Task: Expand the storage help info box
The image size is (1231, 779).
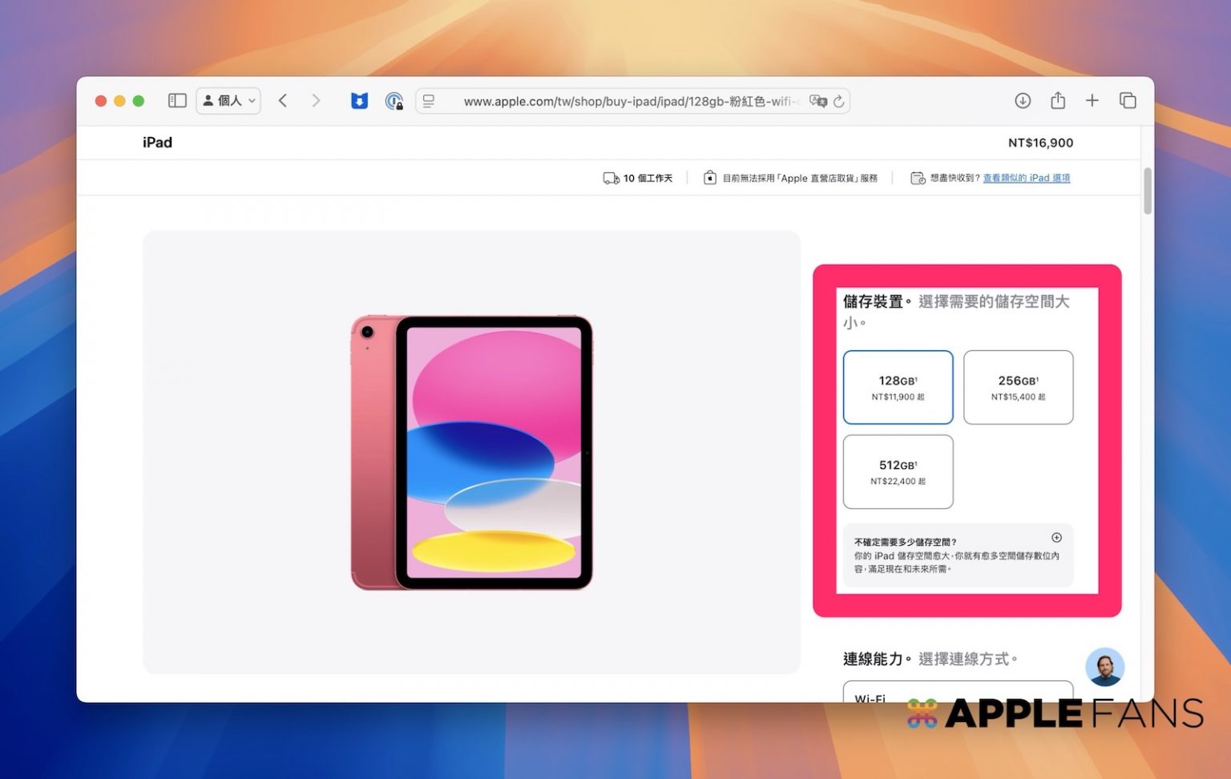Action: click(1056, 538)
